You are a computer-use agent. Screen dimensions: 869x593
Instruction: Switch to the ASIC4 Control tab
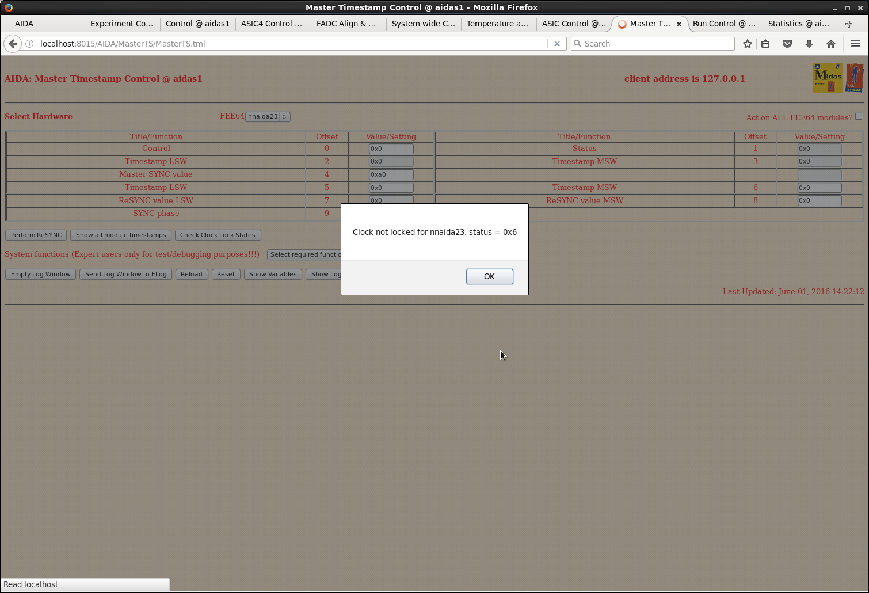click(273, 24)
